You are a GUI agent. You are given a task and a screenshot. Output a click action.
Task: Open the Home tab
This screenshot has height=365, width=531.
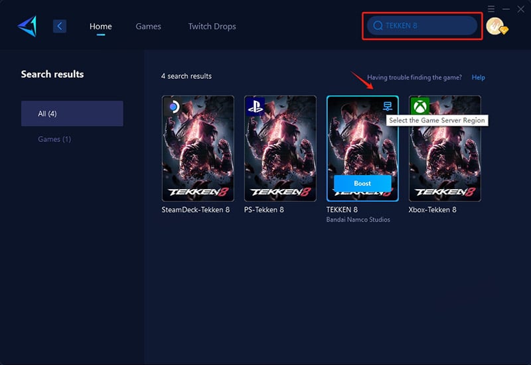point(101,27)
